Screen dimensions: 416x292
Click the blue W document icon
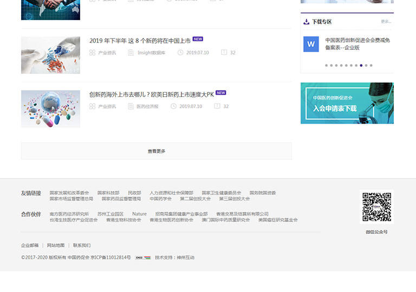click(x=311, y=44)
